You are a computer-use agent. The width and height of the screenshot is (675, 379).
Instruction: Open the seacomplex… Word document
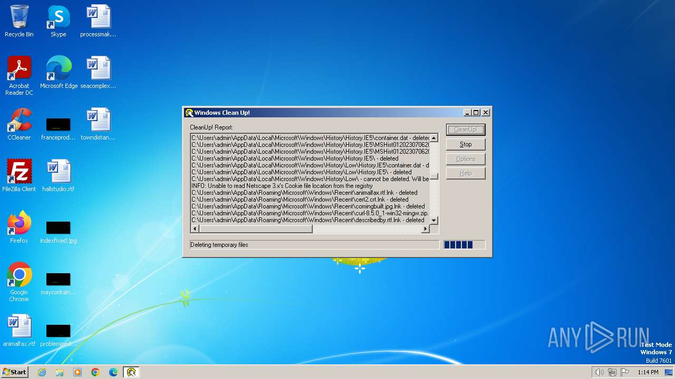[98, 73]
